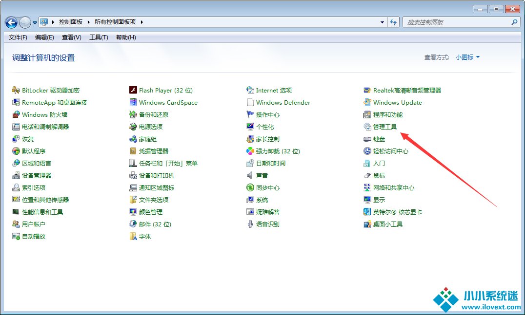The height and width of the screenshot is (315, 525).
Task: Open the 轻松访问中心 icon
Action: (x=367, y=151)
